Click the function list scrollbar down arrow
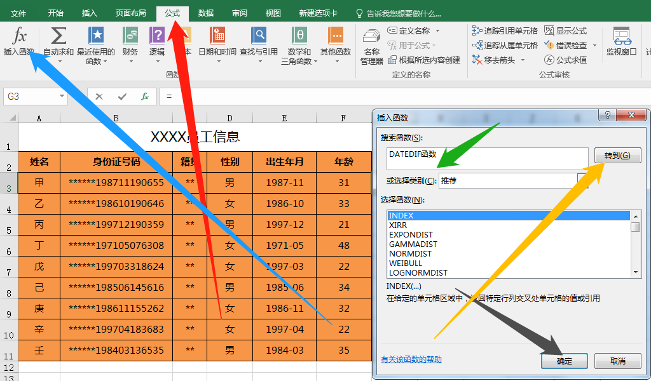Viewport: 651px width, 381px height. point(636,272)
